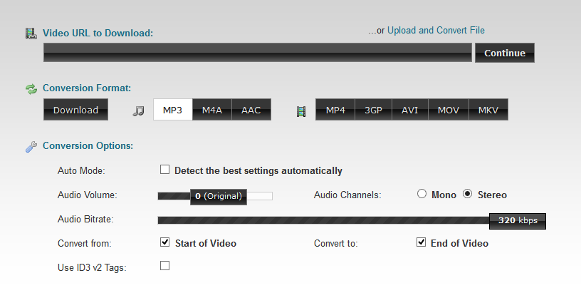Select the Mono audio channel option
The image size is (581, 288).
(422, 194)
